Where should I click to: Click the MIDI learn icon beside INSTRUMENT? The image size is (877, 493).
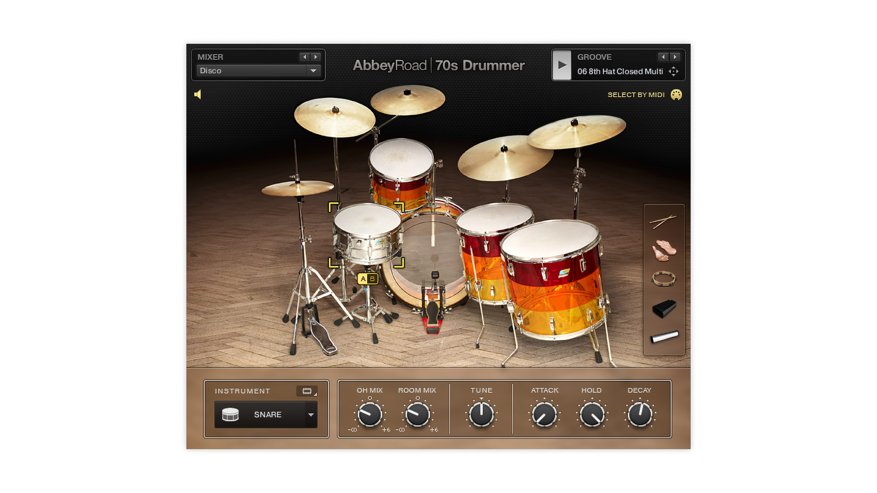click(x=307, y=391)
